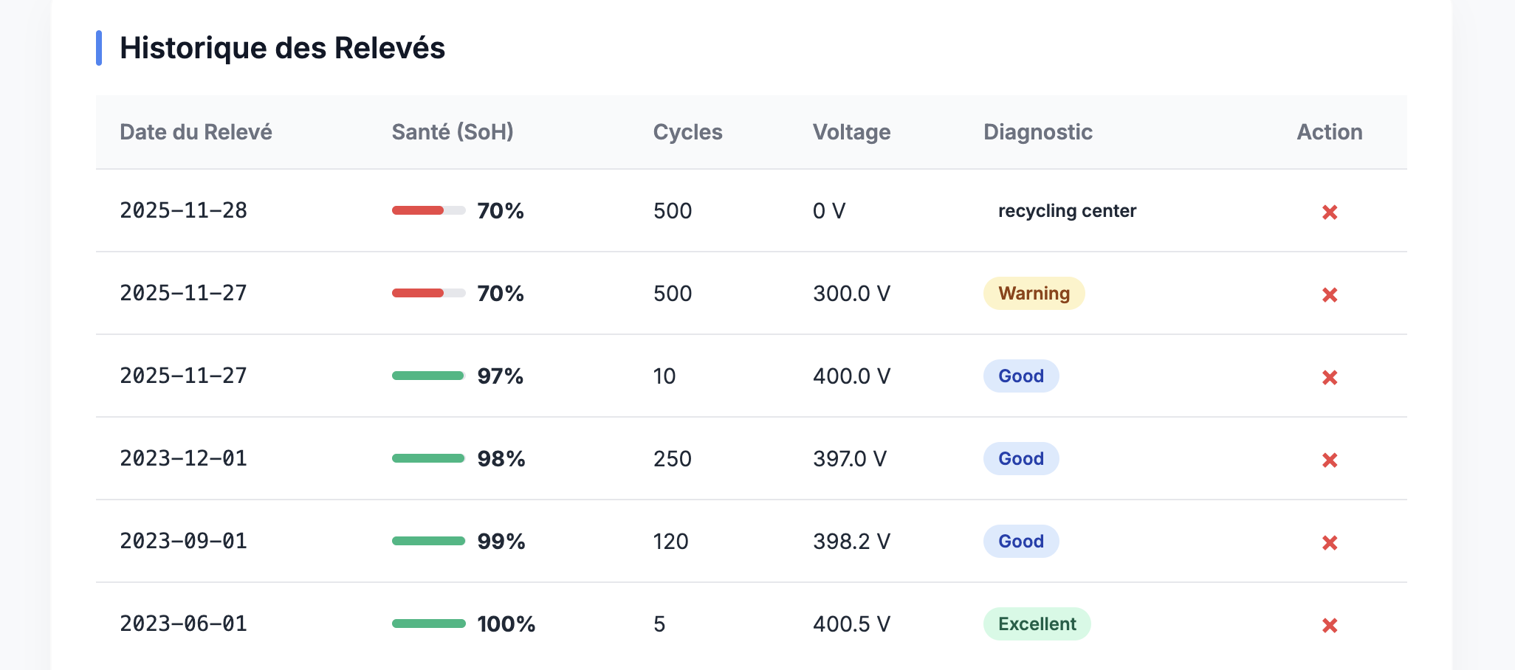Select the Diagnostic column header
The height and width of the screenshot is (670, 1515).
[1037, 132]
